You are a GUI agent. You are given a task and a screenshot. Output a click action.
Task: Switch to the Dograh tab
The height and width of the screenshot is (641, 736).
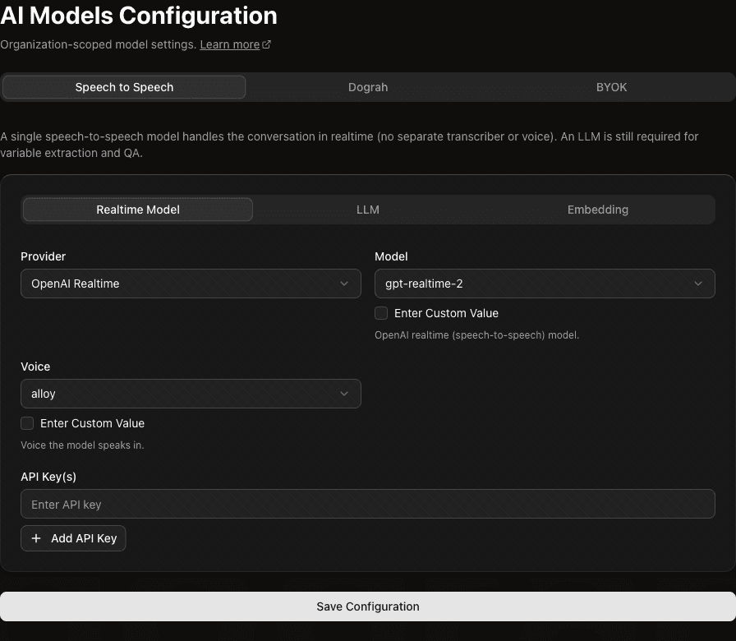[x=368, y=87]
